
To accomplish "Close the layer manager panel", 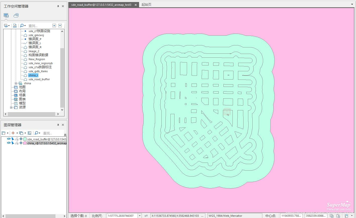I will (x=63, y=125).
